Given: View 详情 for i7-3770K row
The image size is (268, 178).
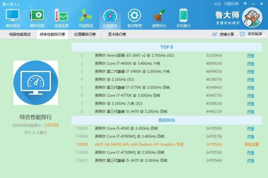Looking at the screenshot, I should 251,88.
